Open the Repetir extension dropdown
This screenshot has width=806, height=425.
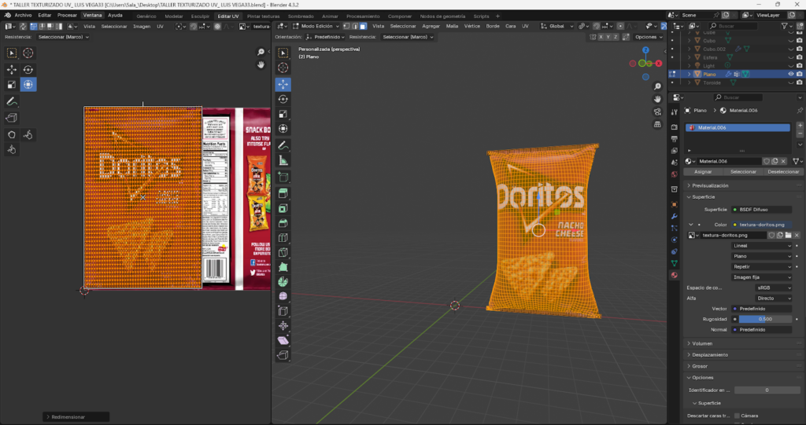click(762, 267)
